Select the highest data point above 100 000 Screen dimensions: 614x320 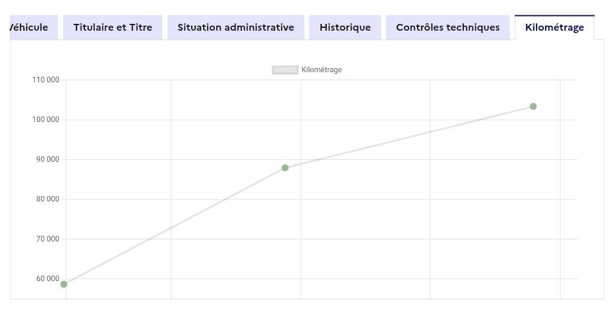coord(533,106)
